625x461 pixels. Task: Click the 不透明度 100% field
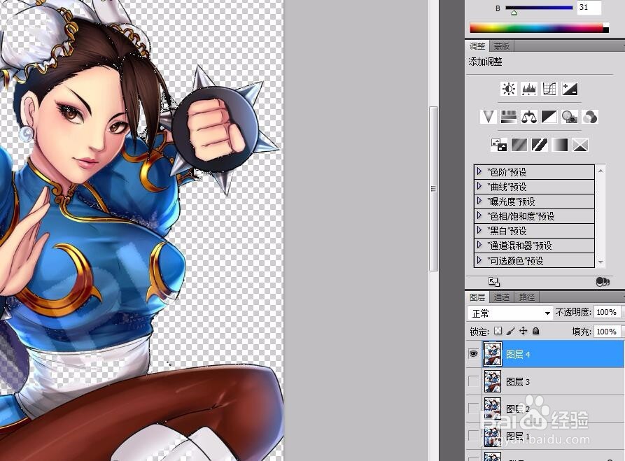[x=607, y=312]
